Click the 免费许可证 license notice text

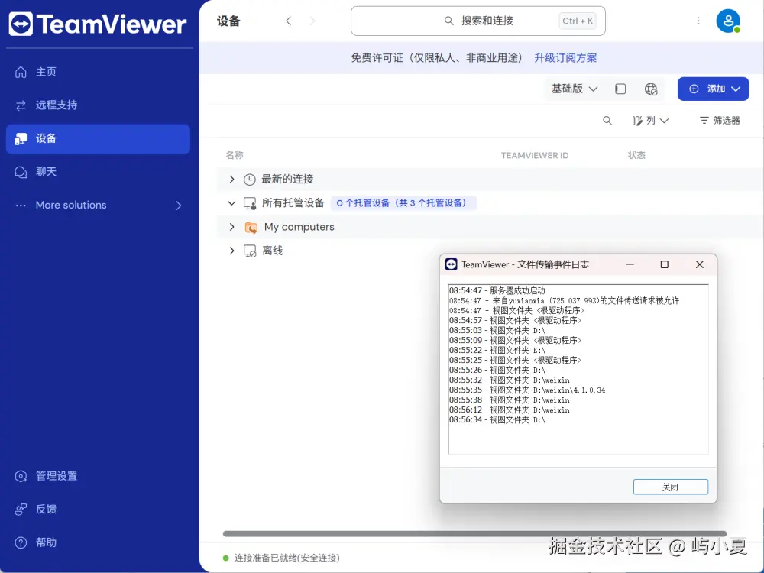coord(437,58)
